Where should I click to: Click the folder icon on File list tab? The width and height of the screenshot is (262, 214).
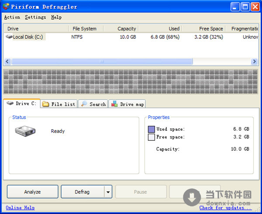(x=45, y=104)
